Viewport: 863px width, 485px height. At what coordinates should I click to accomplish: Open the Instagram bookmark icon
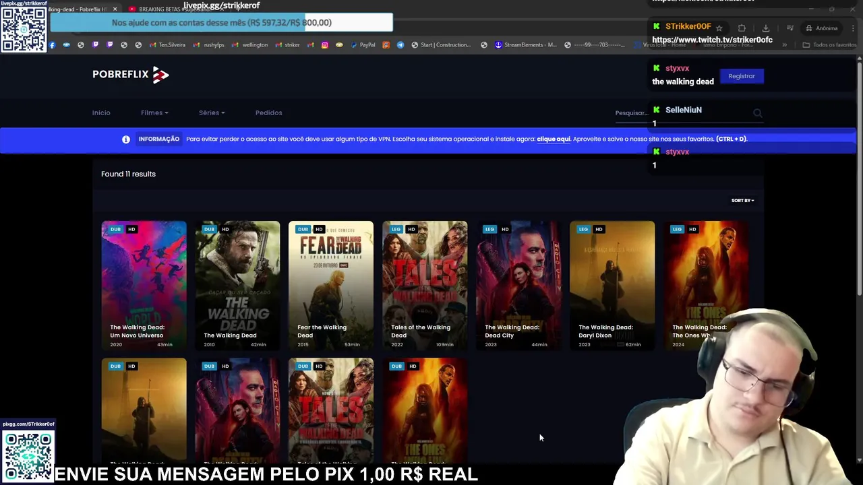click(324, 45)
